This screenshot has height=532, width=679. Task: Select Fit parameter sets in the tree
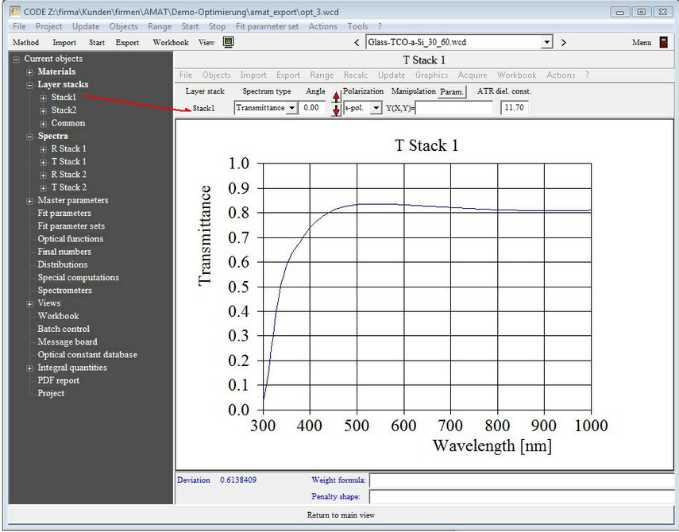(x=71, y=226)
